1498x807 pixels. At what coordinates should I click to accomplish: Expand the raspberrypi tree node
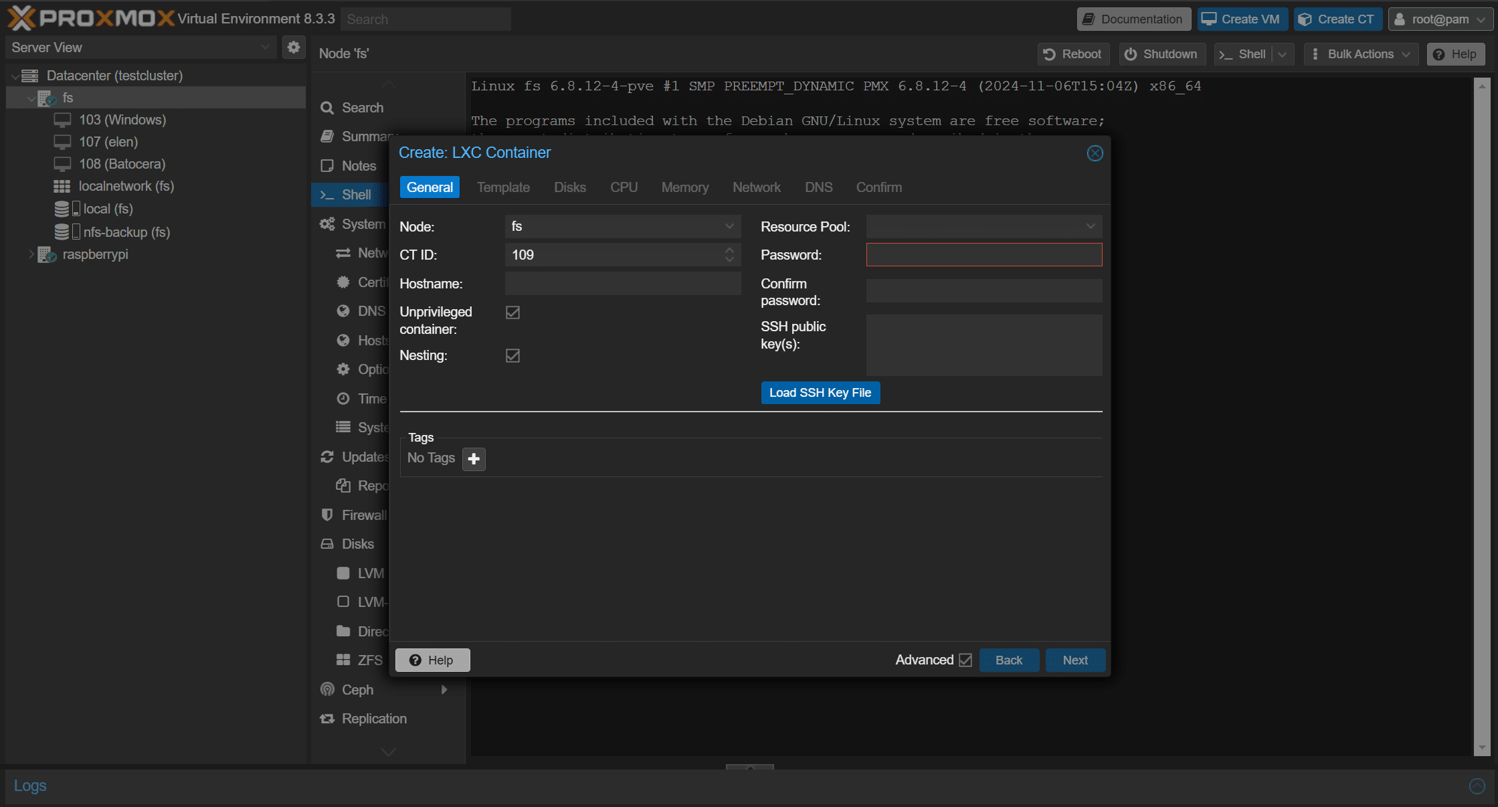[x=31, y=254]
